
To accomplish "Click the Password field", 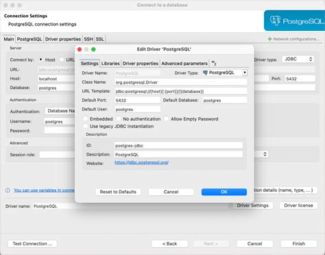I will point(60,130).
